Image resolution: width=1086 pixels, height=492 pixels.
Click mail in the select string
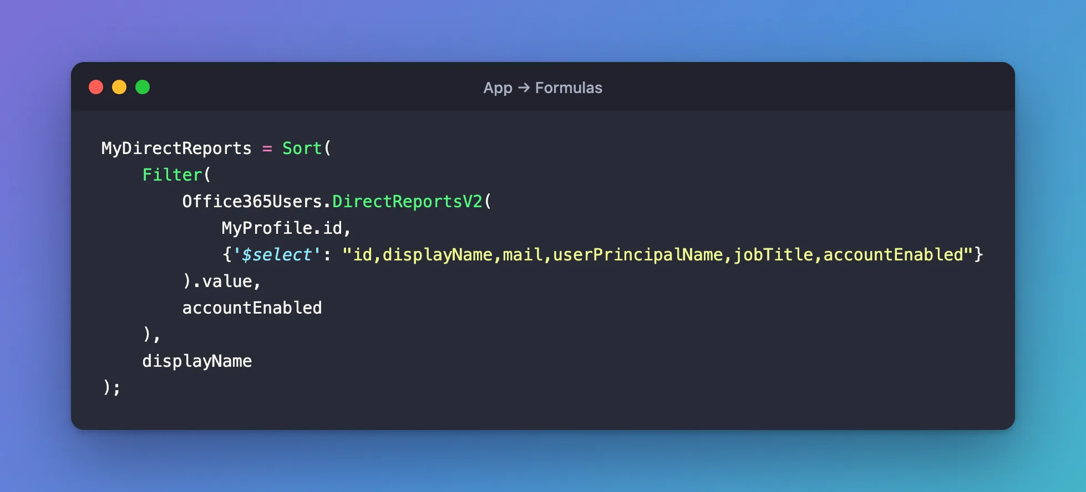[x=522, y=254]
